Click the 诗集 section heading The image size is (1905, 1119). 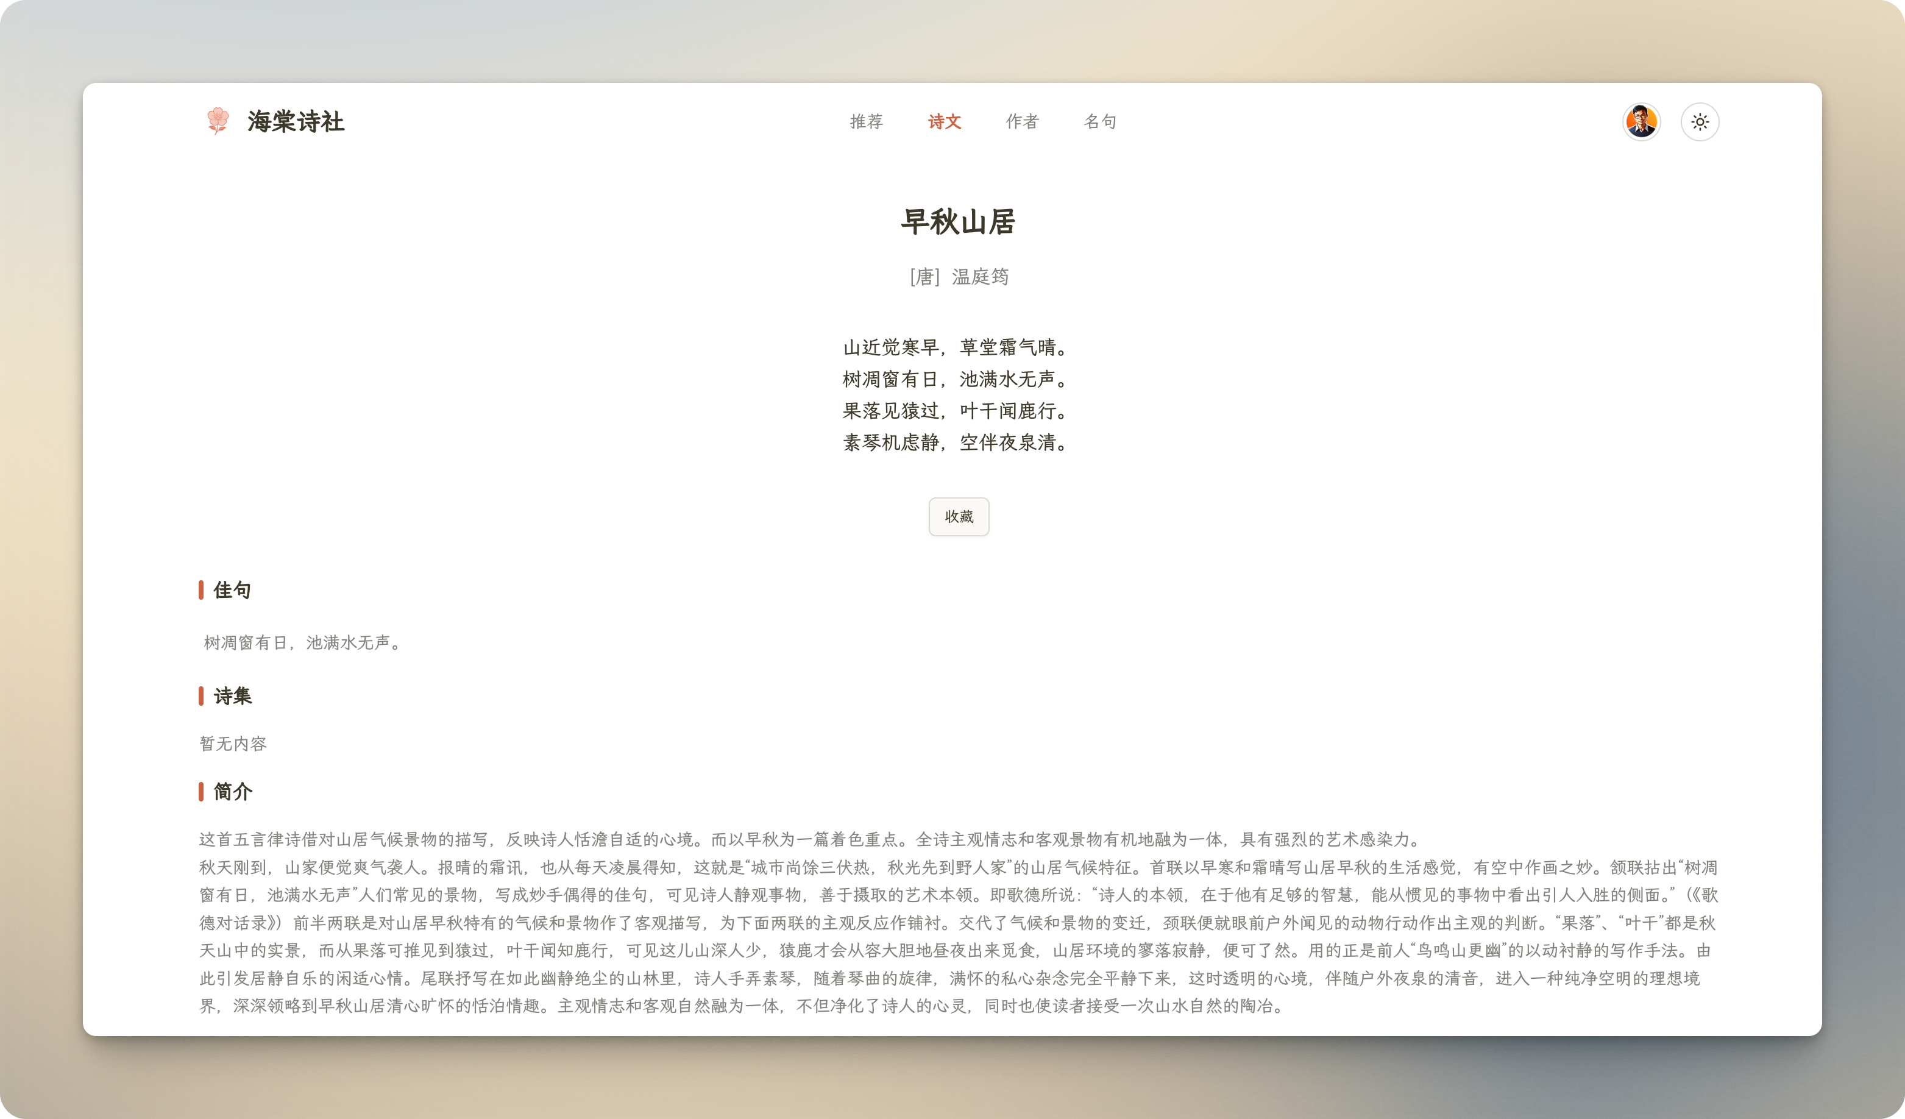point(232,695)
